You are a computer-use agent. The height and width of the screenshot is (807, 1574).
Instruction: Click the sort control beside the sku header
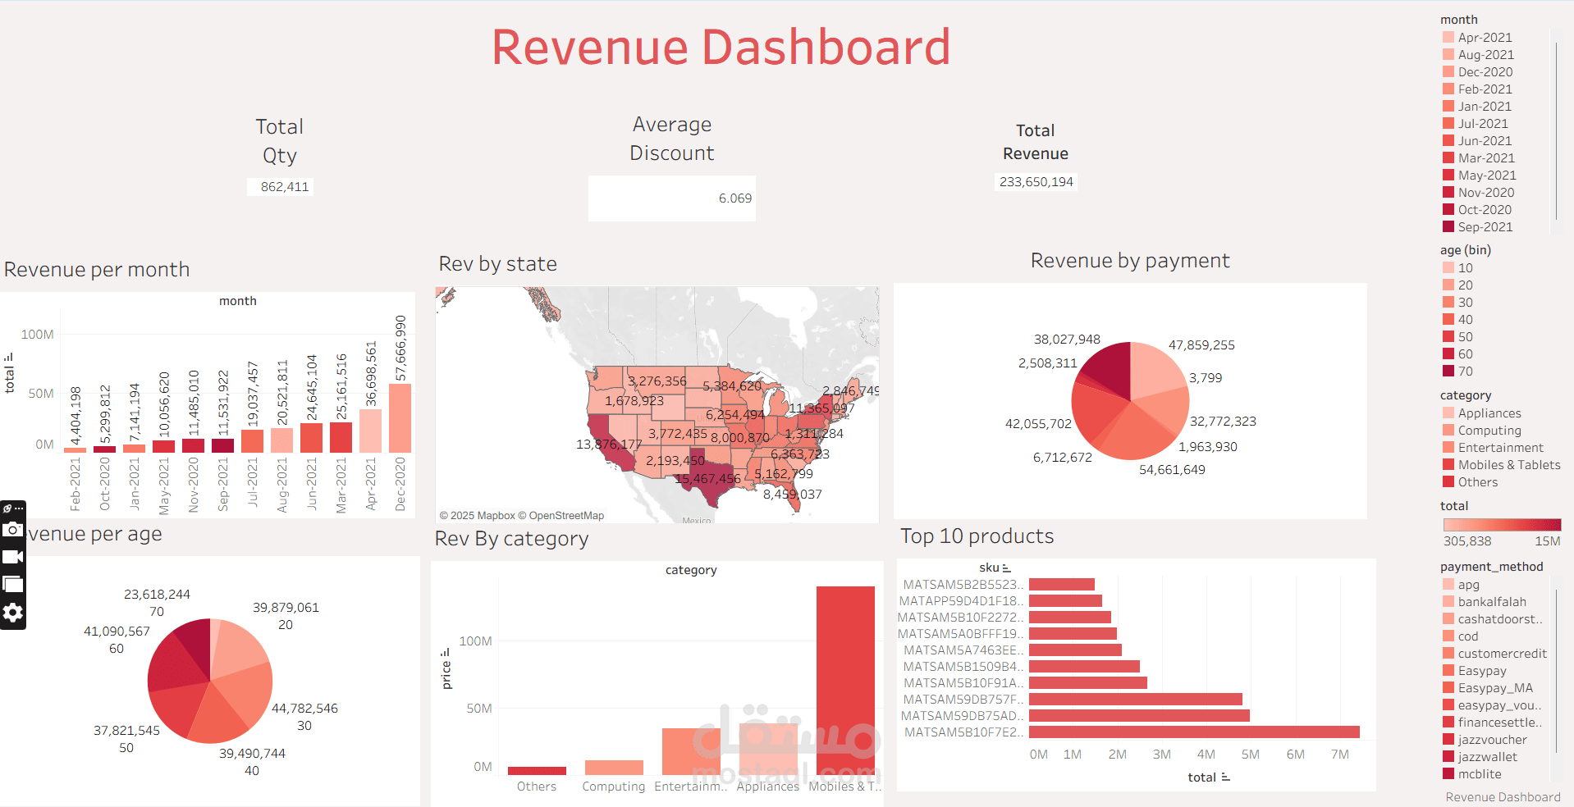coord(1006,567)
